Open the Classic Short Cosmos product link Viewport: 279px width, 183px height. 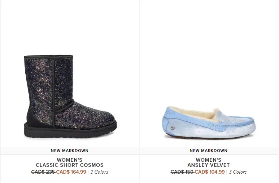point(70,165)
